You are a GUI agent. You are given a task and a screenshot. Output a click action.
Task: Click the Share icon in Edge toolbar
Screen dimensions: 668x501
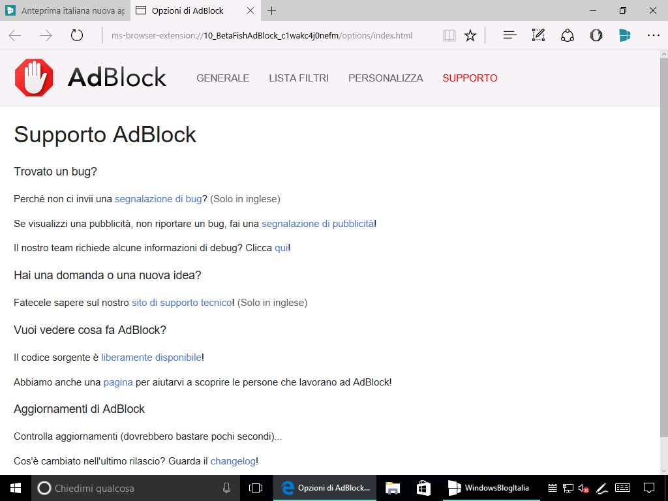pos(568,35)
